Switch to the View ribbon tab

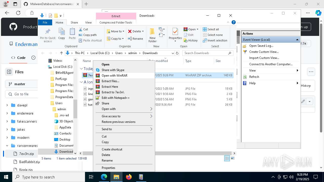[x=88, y=22]
